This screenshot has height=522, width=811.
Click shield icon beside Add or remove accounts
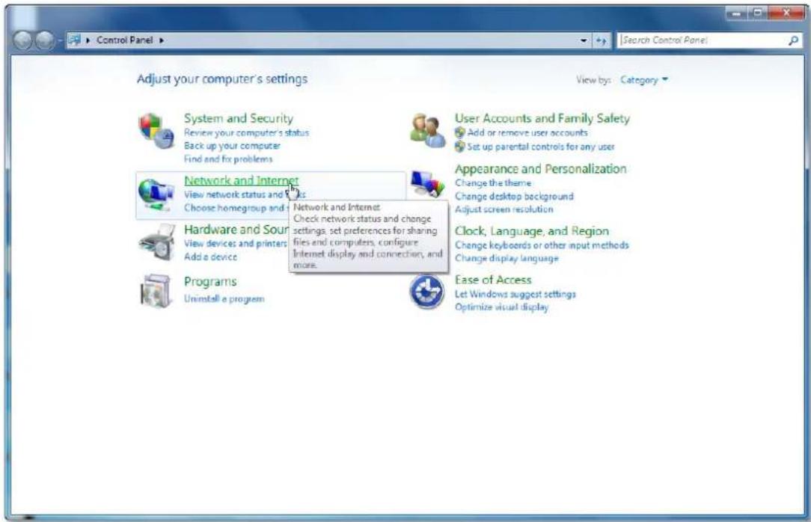[459, 133]
